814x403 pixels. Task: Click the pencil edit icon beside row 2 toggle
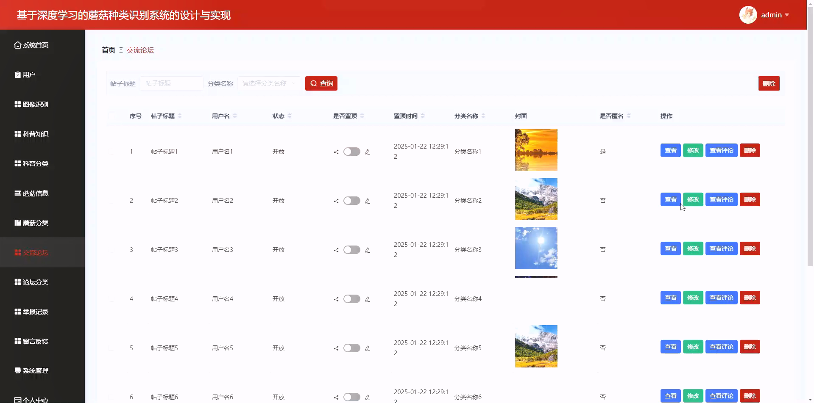(368, 201)
